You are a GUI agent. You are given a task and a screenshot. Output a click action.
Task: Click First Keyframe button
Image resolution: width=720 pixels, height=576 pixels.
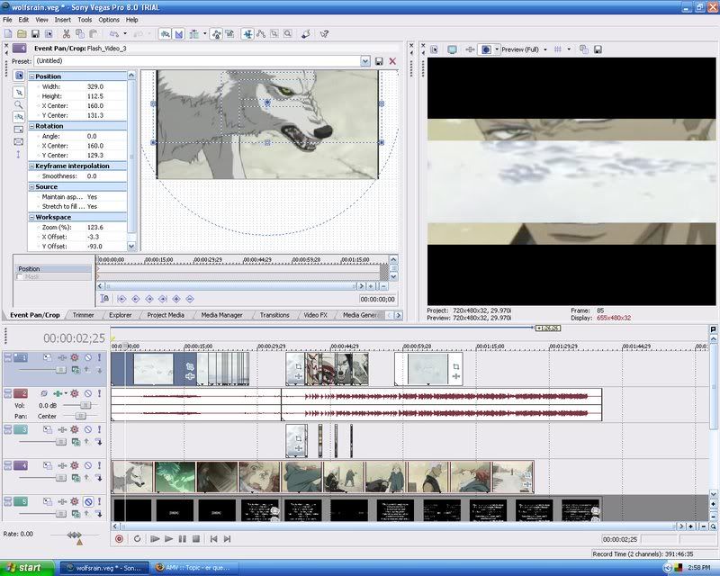click(121, 299)
